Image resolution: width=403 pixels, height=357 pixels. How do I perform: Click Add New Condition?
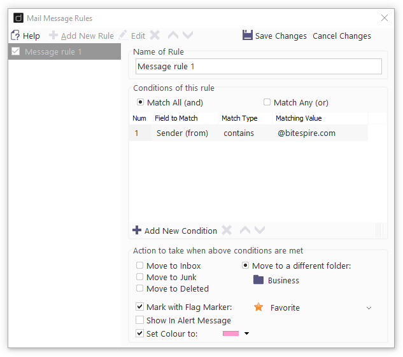175,231
